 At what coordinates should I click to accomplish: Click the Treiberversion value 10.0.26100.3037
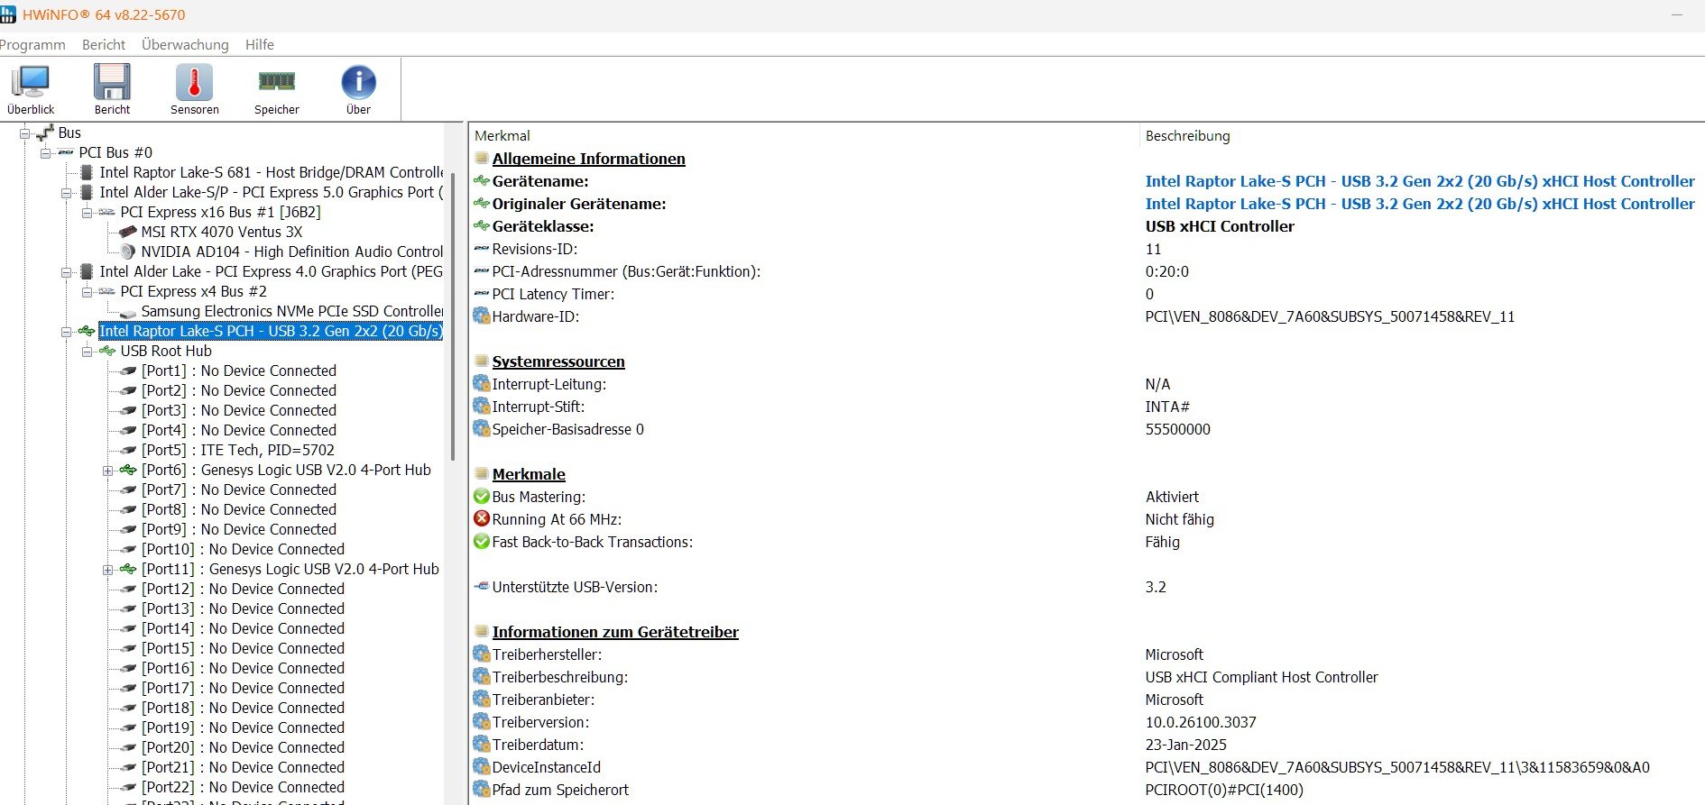(x=1201, y=722)
